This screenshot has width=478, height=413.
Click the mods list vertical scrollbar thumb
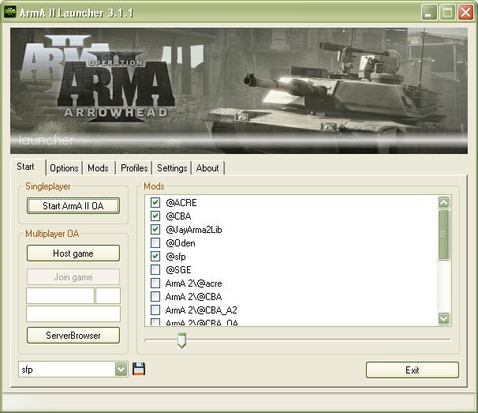(x=443, y=235)
